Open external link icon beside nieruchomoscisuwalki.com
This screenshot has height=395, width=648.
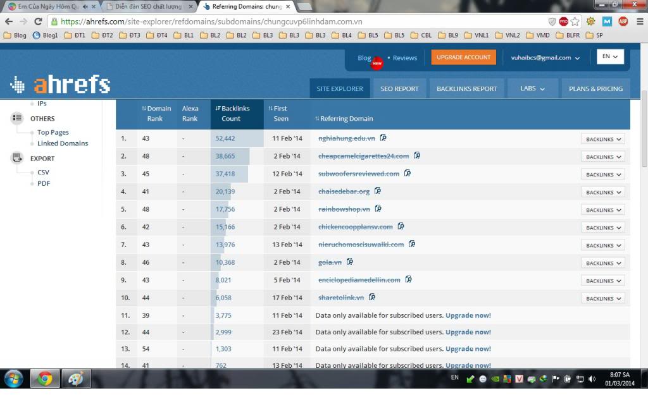coord(412,245)
